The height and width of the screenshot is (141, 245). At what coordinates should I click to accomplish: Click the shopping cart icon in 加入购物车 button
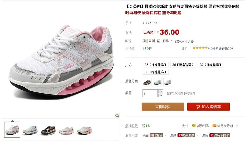198,107
